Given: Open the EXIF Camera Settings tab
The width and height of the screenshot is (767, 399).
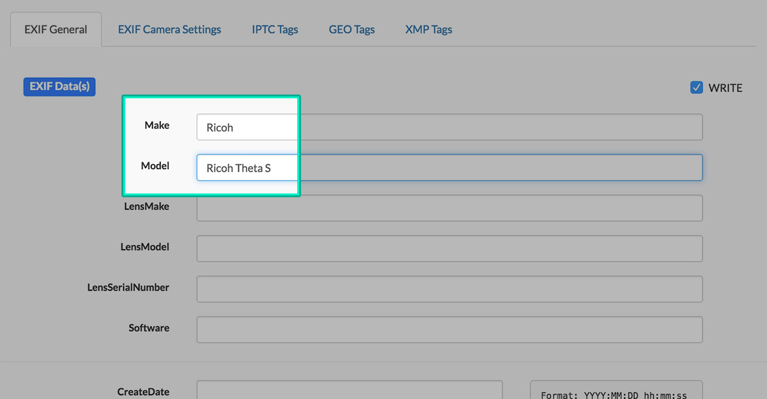Looking at the screenshot, I should (169, 29).
